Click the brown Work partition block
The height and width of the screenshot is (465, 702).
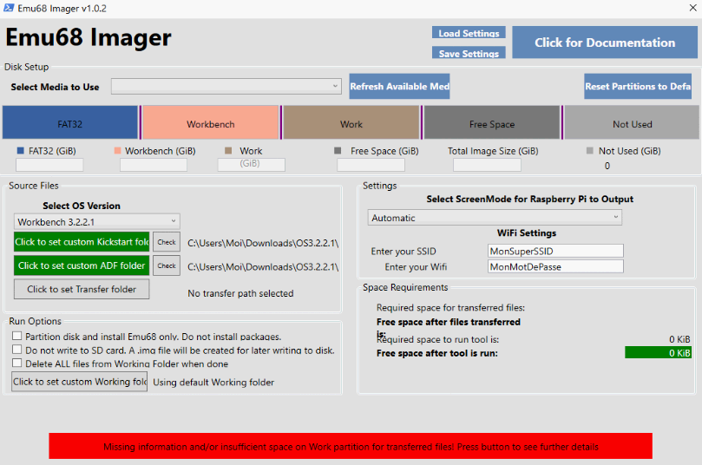click(351, 123)
